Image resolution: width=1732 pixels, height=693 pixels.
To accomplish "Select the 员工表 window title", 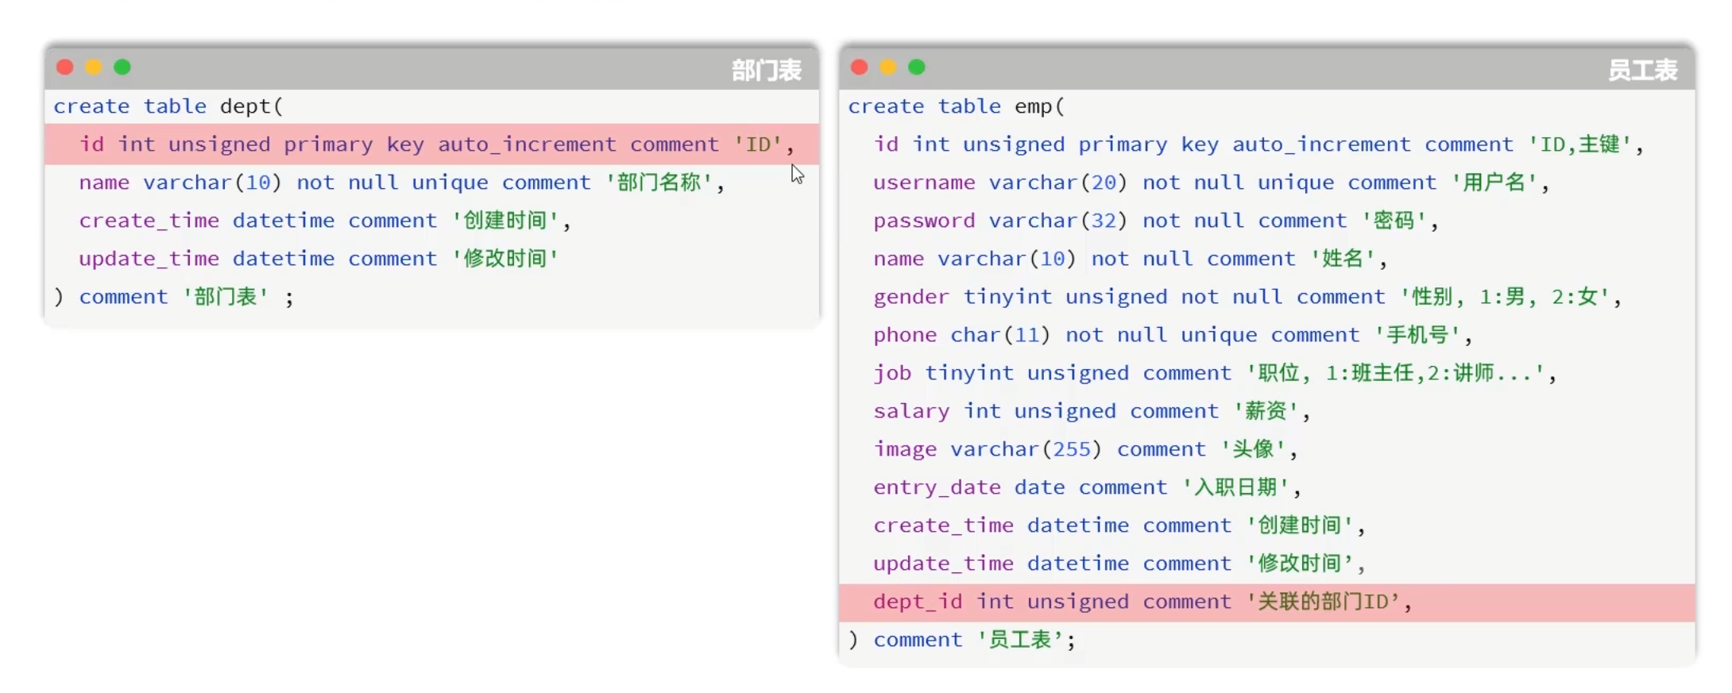I will [1642, 71].
